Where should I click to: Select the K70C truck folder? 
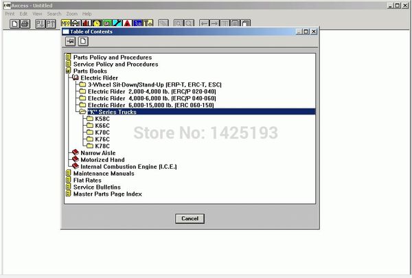point(102,132)
